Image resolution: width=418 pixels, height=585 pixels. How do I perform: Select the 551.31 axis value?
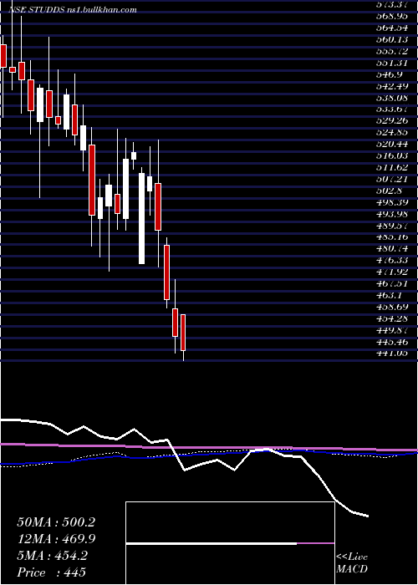click(x=394, y=63)
